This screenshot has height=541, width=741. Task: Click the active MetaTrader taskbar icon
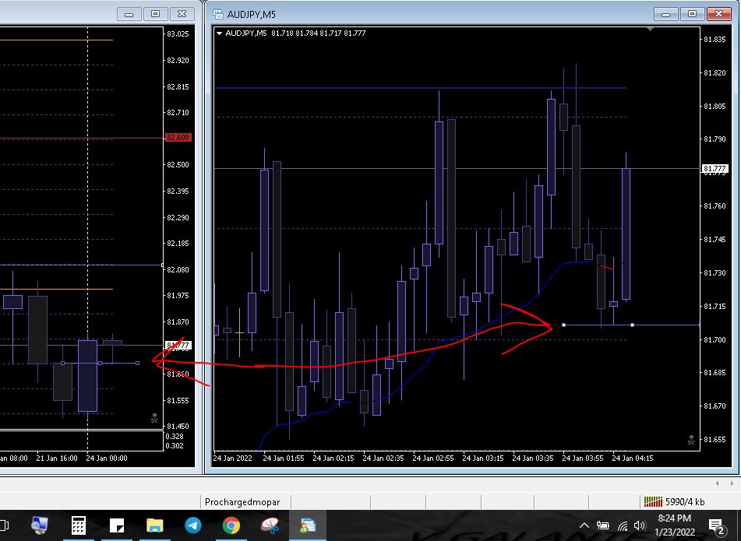[307, 525]
